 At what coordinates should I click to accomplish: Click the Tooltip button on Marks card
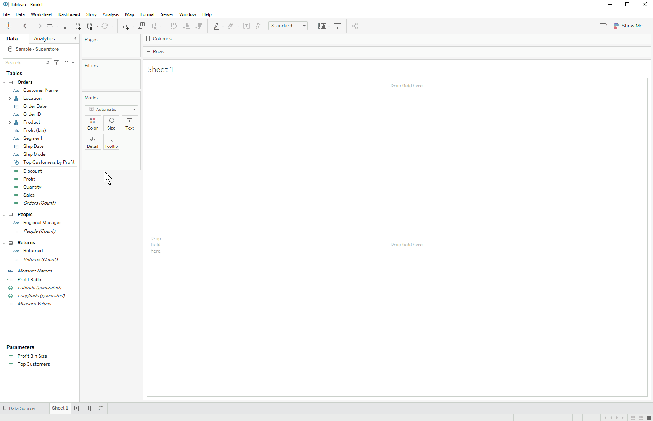[x=111, y=142]
